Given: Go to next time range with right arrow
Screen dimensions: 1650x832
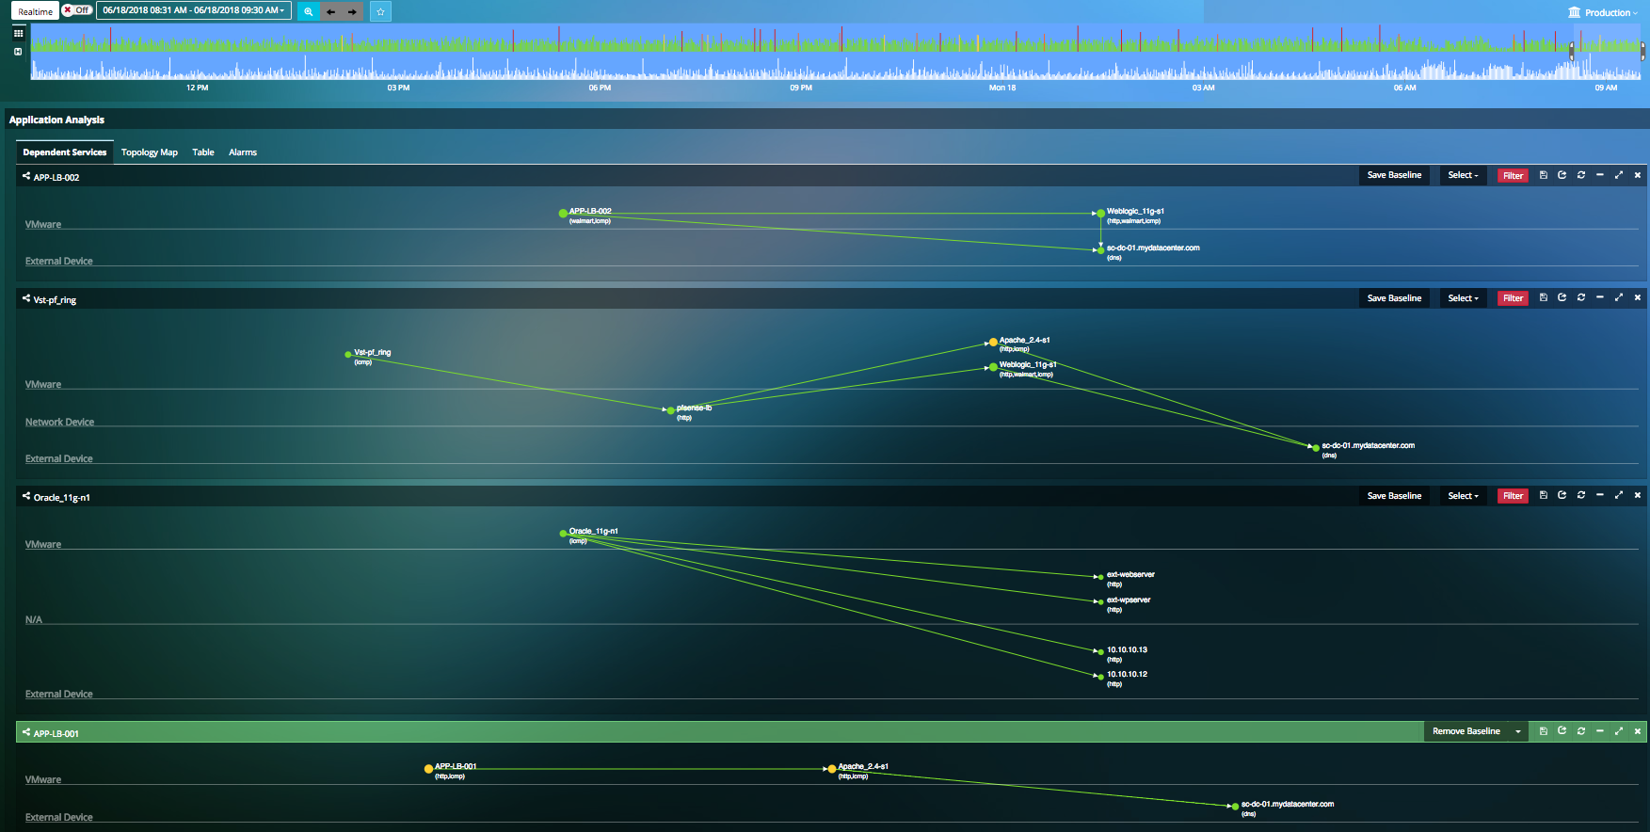Looking at the screenshot, I should [352, 11].
